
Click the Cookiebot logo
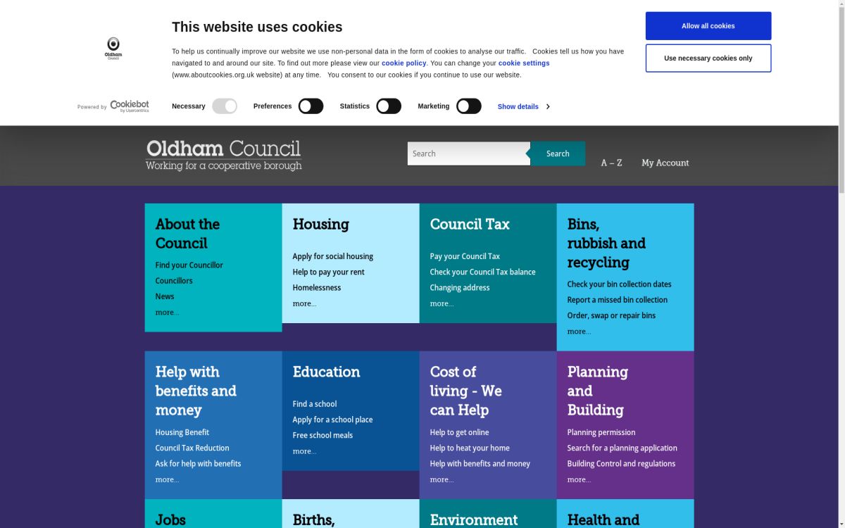coord(129,106)
